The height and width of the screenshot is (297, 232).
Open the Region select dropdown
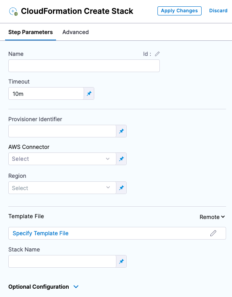coord(62,188)
